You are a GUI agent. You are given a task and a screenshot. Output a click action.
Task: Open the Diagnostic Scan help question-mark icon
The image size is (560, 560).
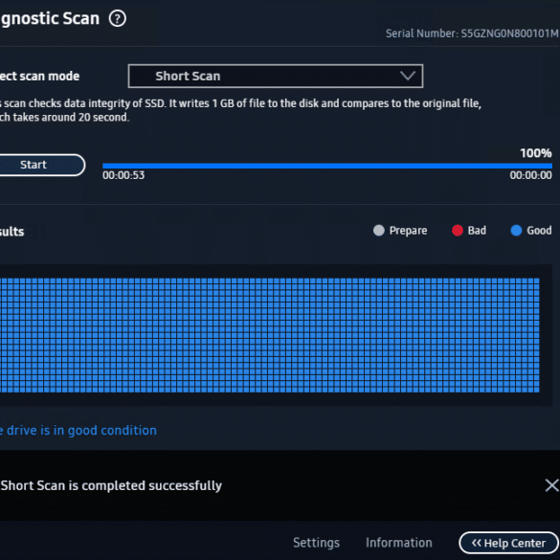tap(118, 18)
